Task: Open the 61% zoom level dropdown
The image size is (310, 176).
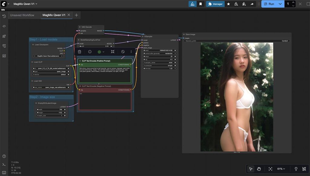Action: (281, 169)
